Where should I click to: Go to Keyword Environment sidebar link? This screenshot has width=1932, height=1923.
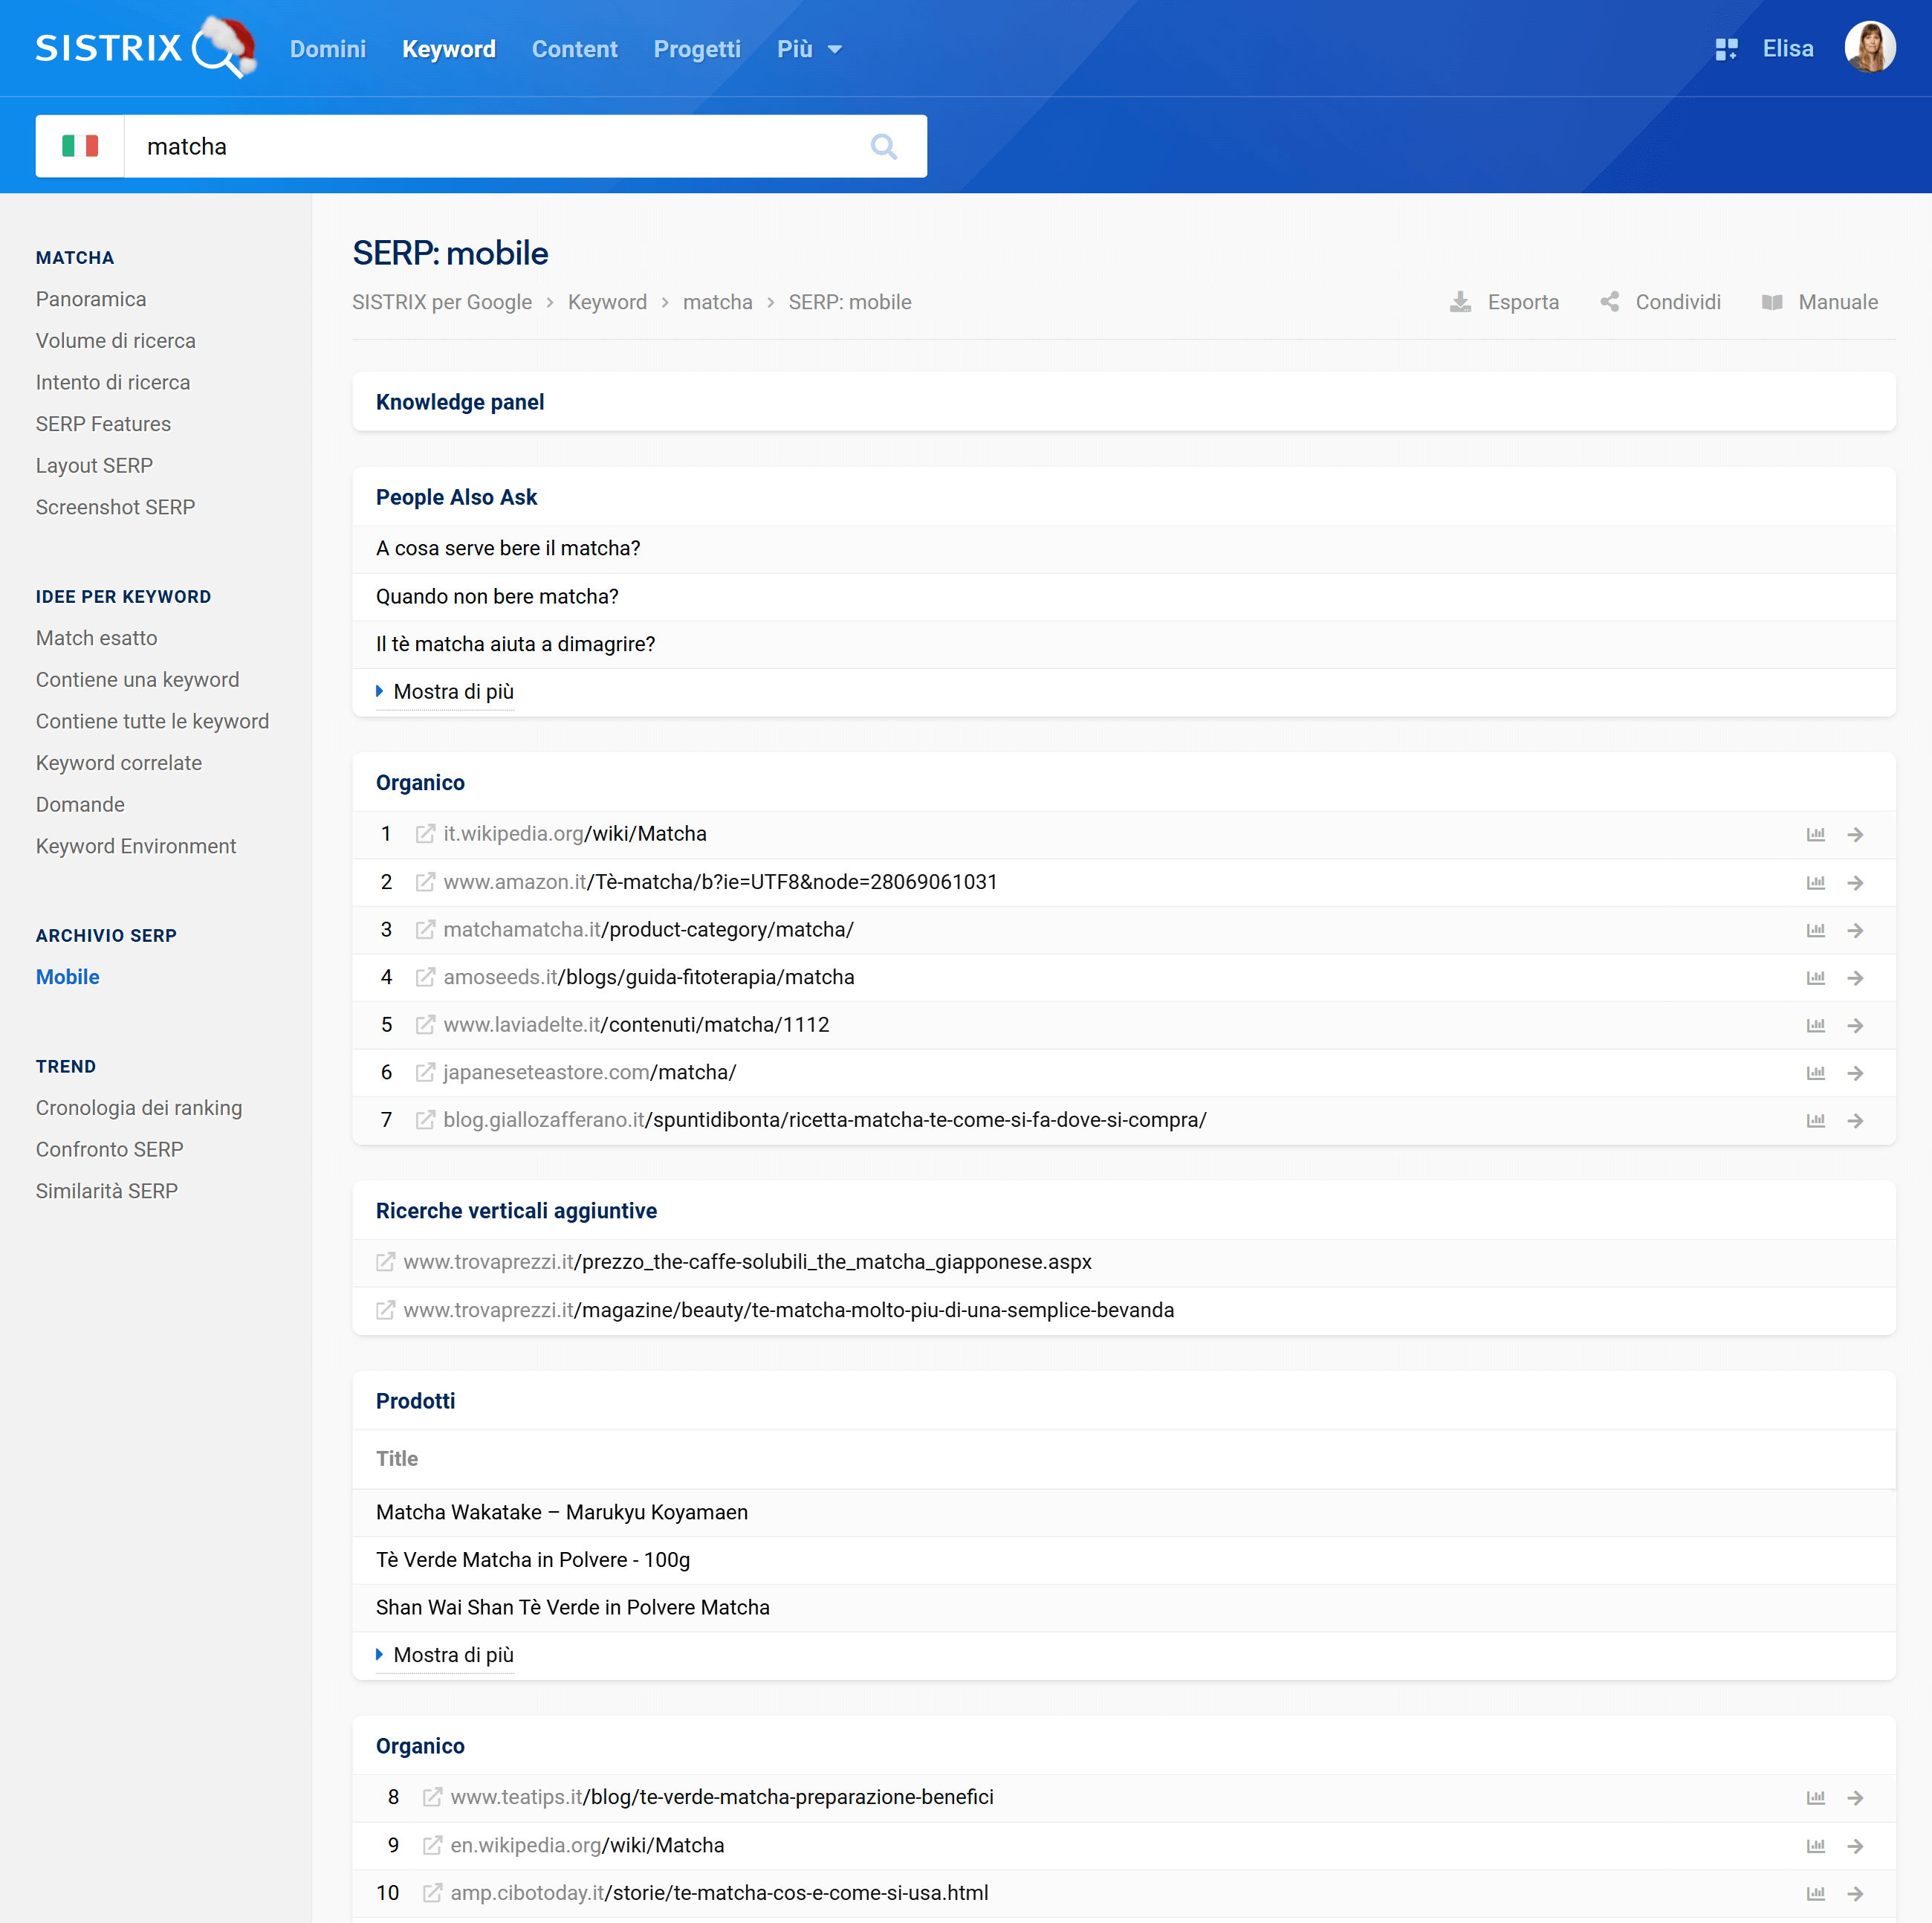(136, 847)
